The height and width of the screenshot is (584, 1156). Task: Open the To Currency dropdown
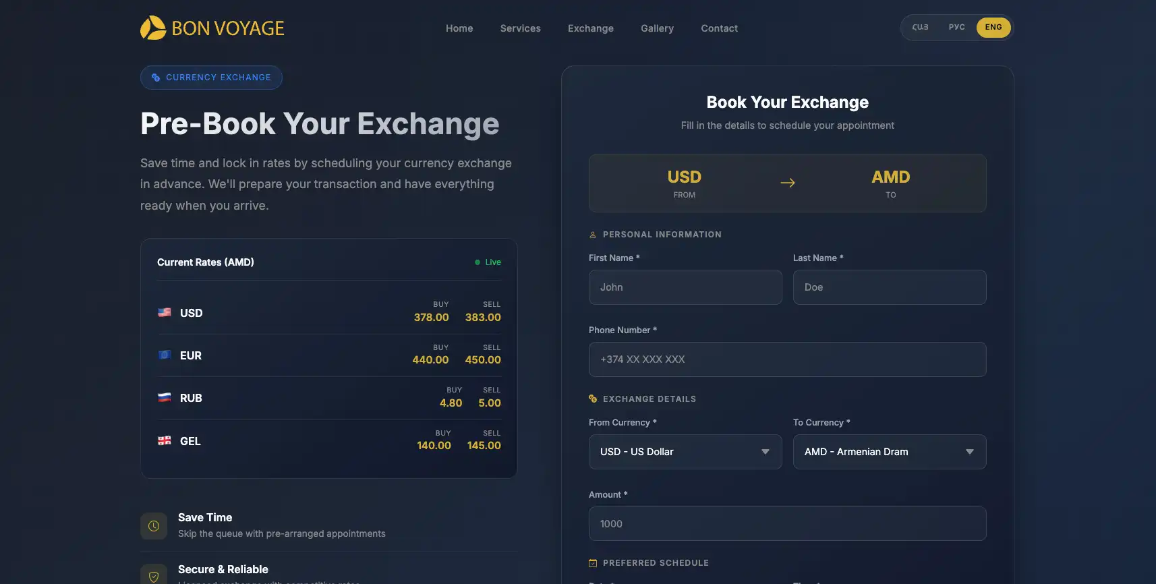click(x=890, y=452)
